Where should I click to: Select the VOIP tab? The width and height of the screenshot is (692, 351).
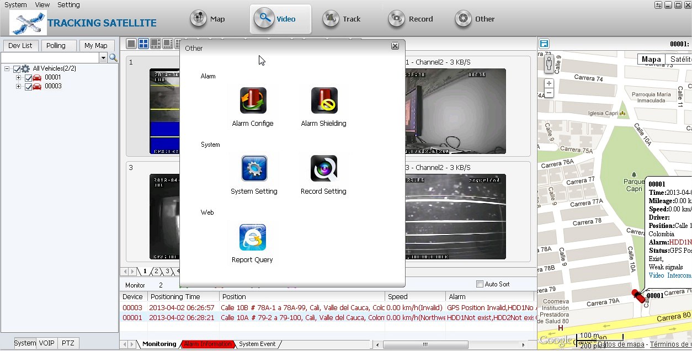coord(46,343)
